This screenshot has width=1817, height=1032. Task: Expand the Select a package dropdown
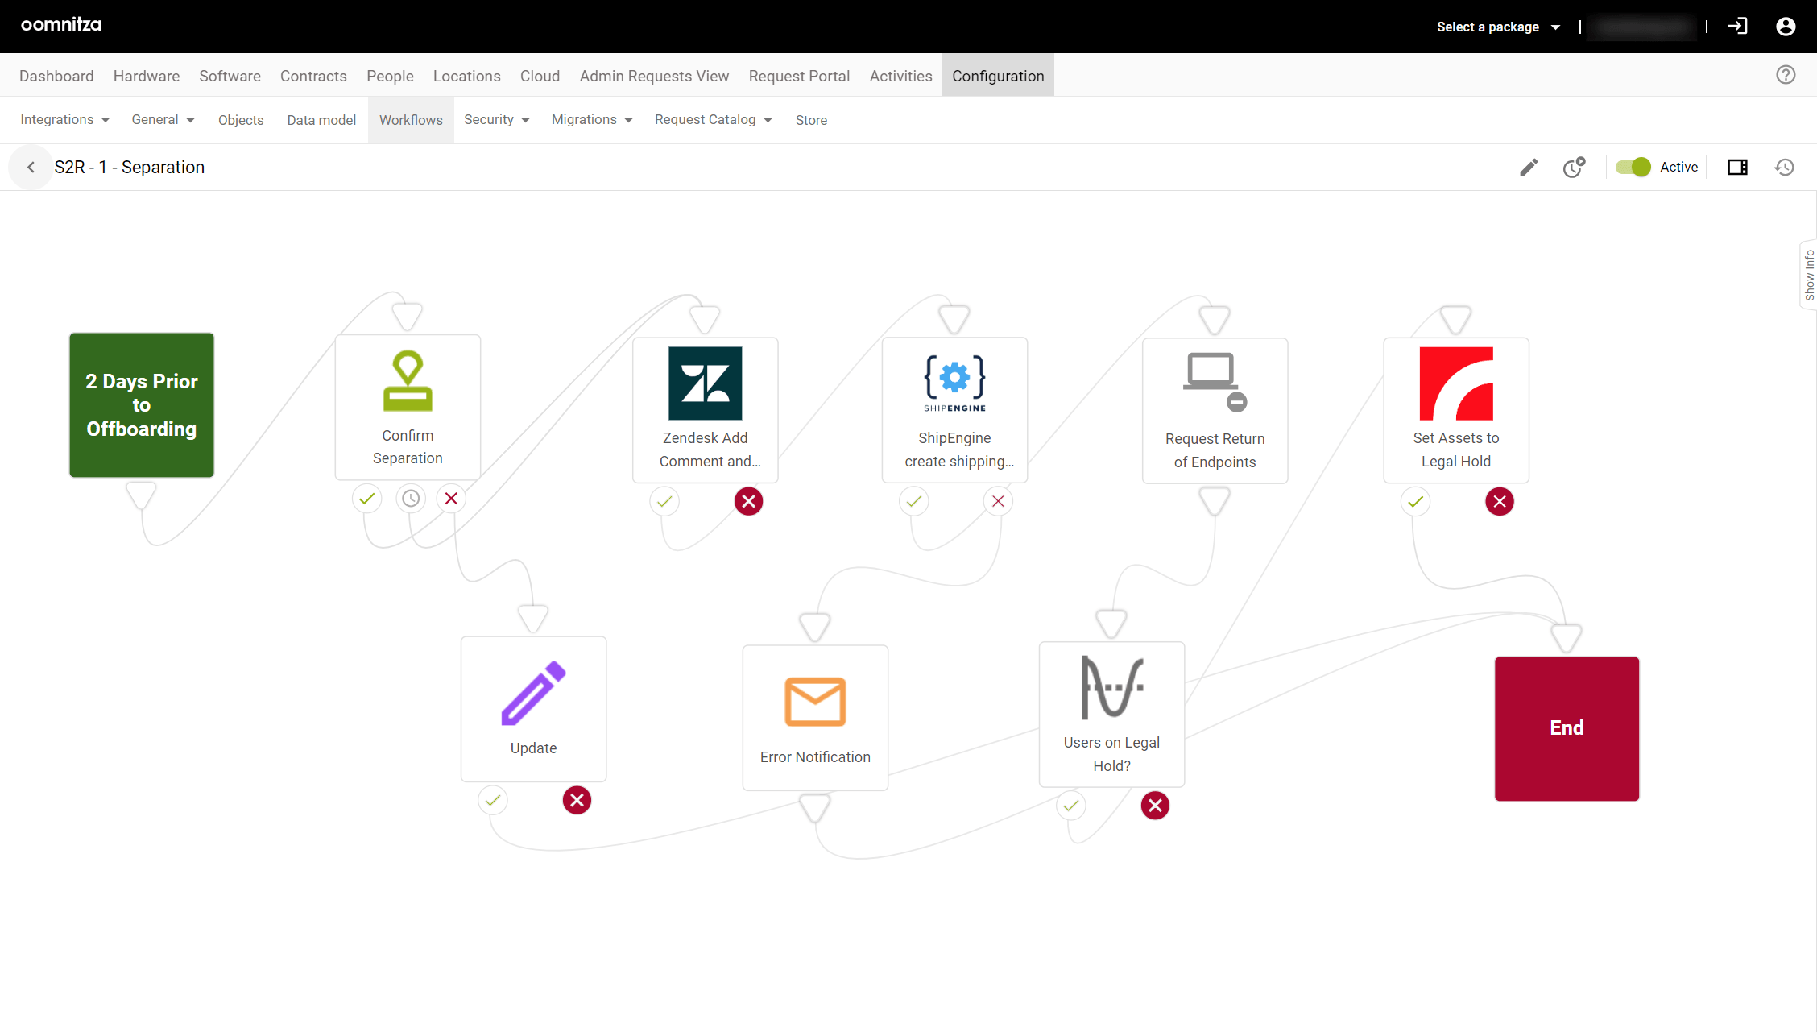(x=1498, y=27)
